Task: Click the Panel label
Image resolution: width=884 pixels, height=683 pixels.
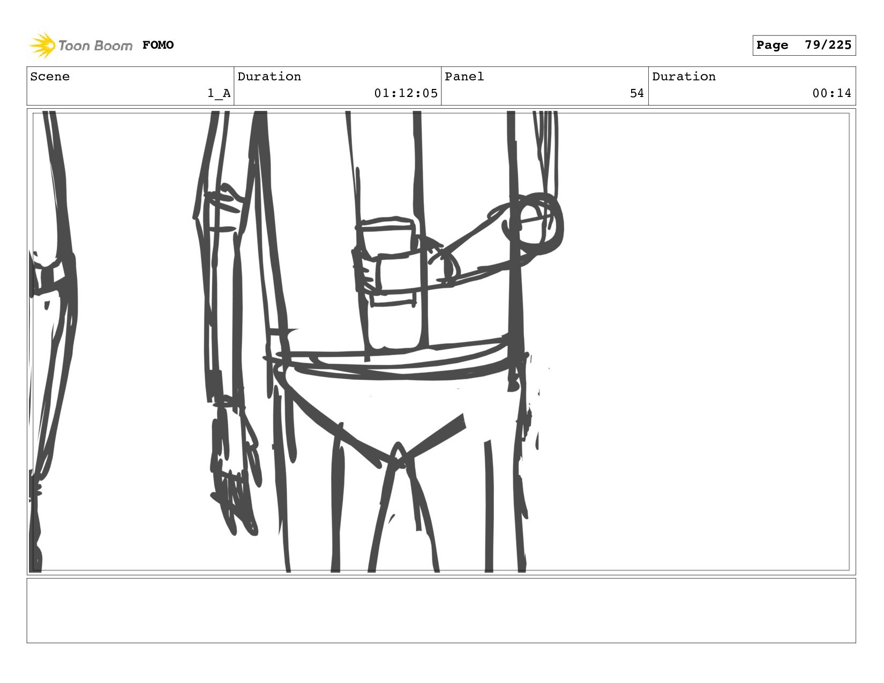Action: tap(464, 77)
